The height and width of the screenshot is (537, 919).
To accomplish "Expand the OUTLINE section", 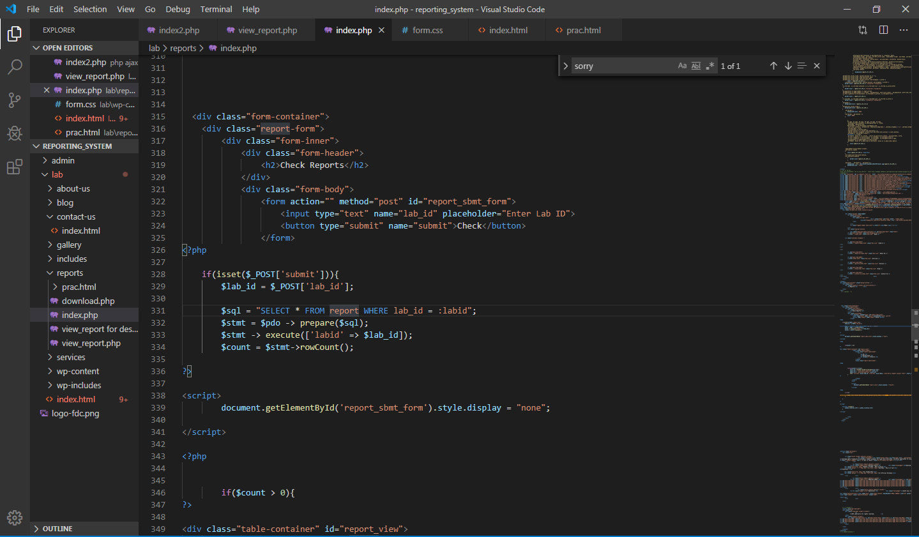I will pos(57,529).
